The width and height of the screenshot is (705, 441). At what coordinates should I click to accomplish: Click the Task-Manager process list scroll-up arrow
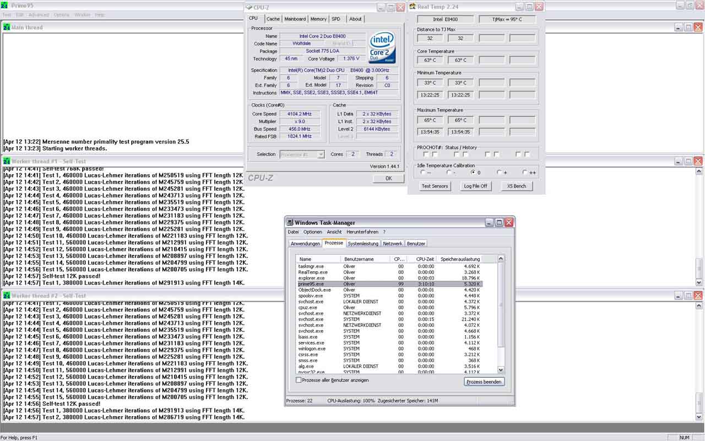pos(501,259)
